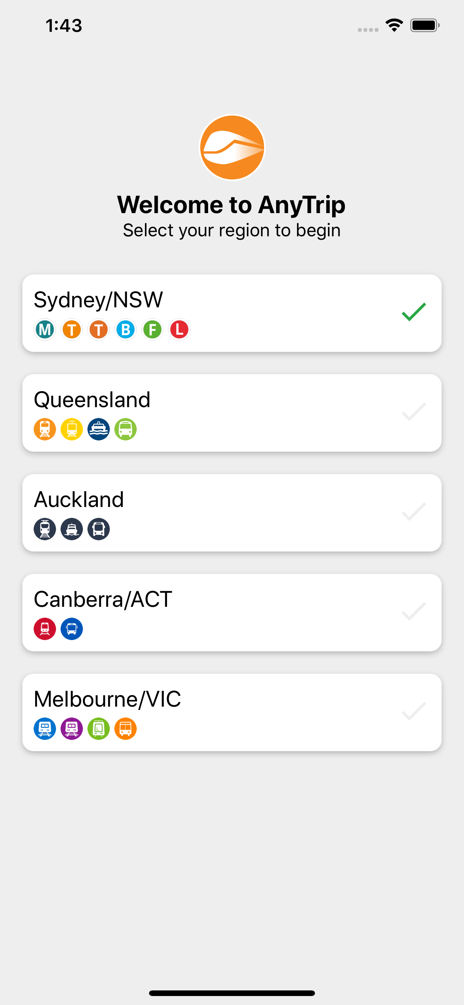
Task: Click the Sydney Ferries F icon
Action: click(152, 330)
